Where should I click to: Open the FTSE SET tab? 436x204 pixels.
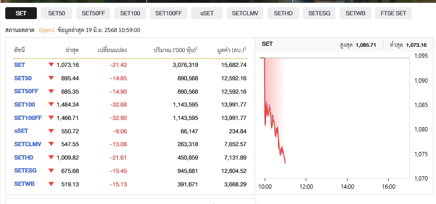point(393,13)
